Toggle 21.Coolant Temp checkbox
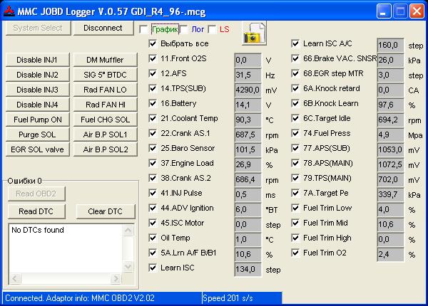Screen dimensions: 428x306 coord(153,118)
